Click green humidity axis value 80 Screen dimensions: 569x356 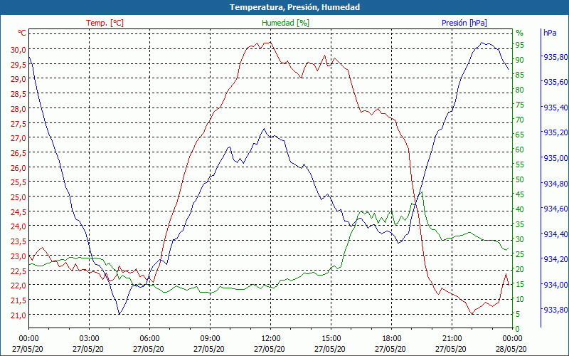(x=520, y=90)
